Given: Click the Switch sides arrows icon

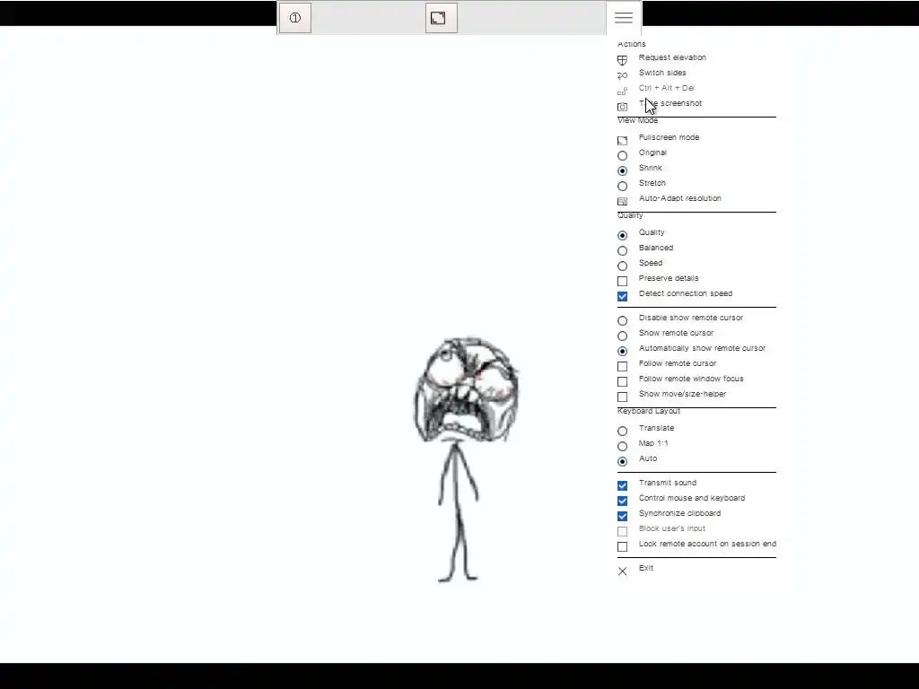Looking at the screenshot, I should click(623, 75).
